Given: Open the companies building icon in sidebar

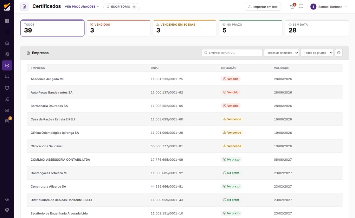Looking at the screenshot, I should coord(7,54).
